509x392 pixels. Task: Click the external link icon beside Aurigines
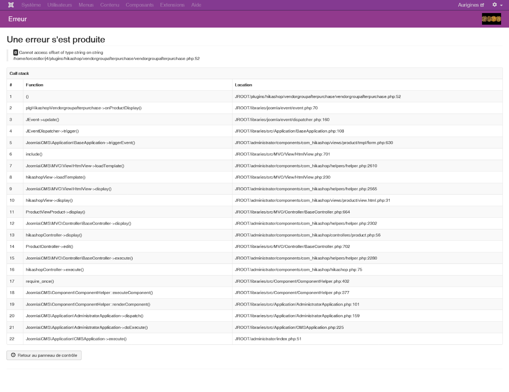tap(482, 5)
